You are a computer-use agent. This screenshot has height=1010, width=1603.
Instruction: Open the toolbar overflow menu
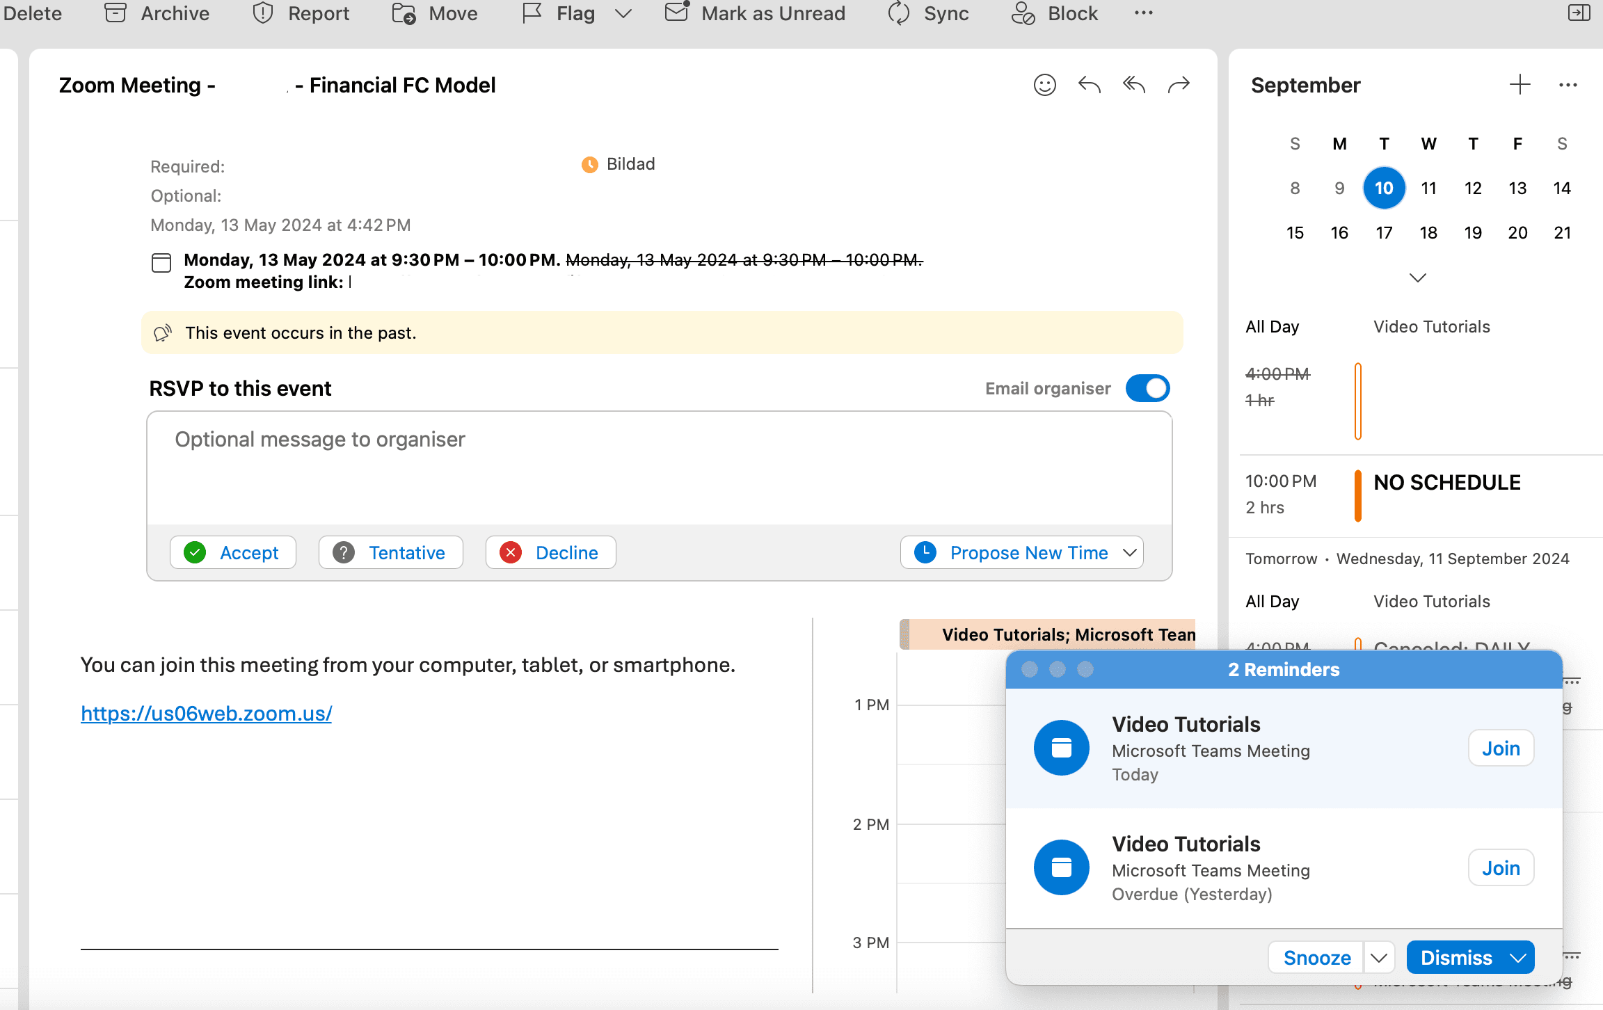[1143, 13]
